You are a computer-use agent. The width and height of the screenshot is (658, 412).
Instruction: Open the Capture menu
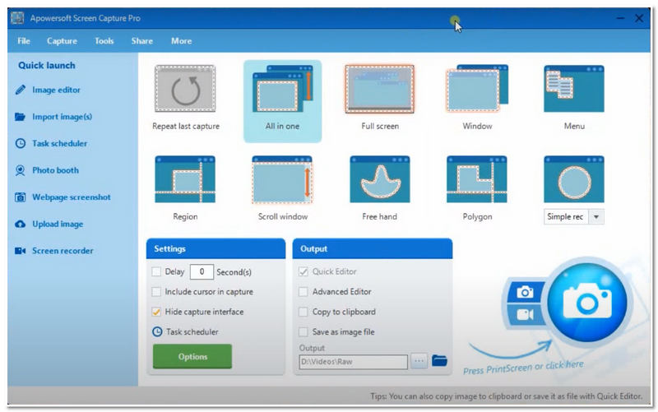point(62,41)
